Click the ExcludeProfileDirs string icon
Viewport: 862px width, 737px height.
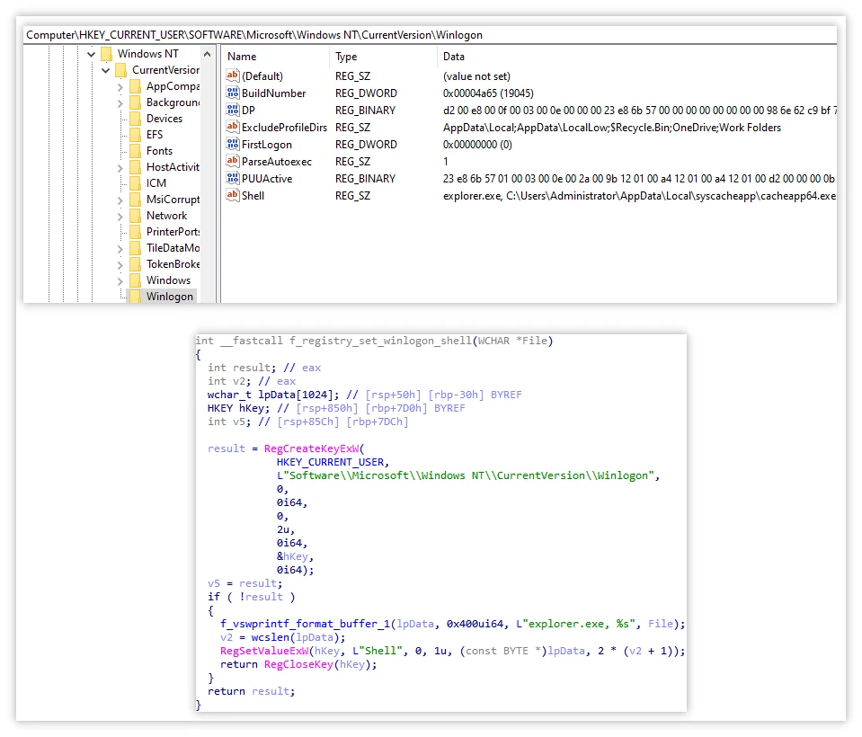[233, 127]
